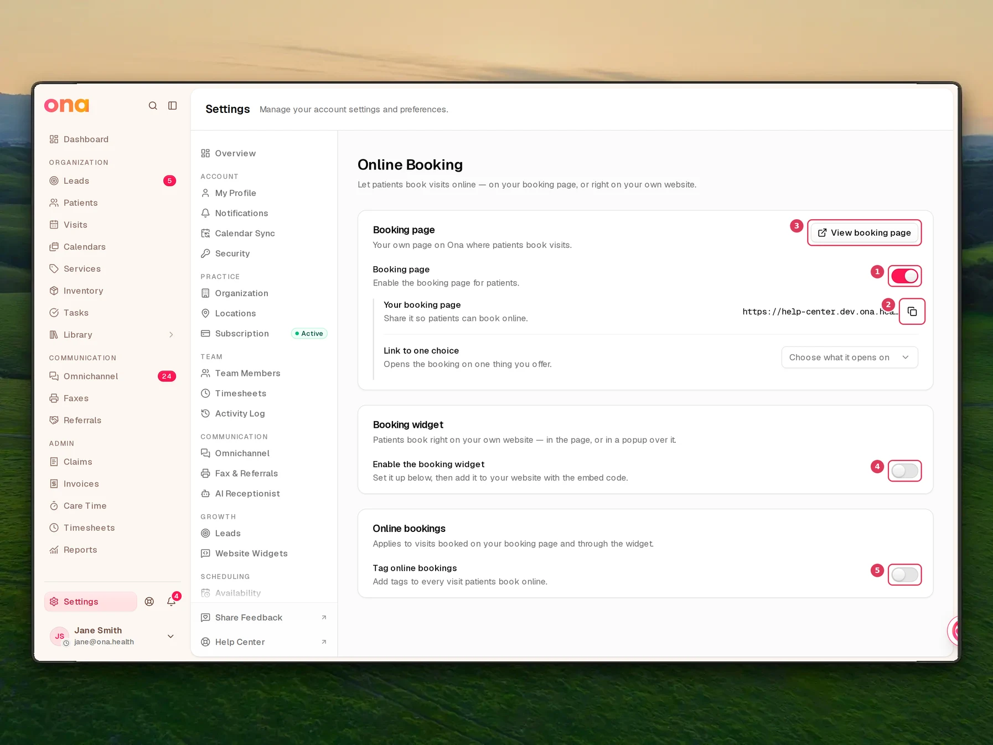Open Share Feedback link
The image size is (993, 745).
(x=264, y=618)
